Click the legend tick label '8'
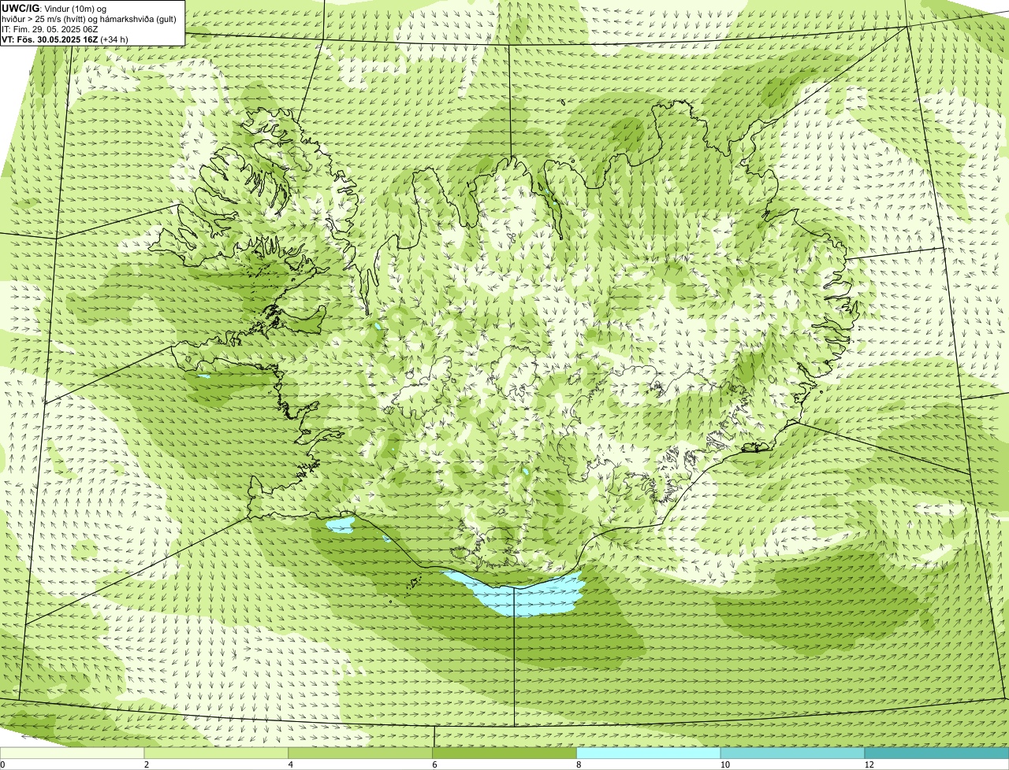The image size is (1009, 770). pyautogui.click(x=579, y=764)
